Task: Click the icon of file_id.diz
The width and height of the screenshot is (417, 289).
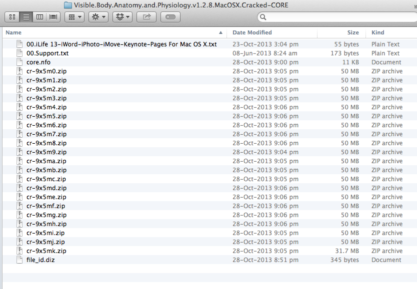Action: tap(19, 260)
